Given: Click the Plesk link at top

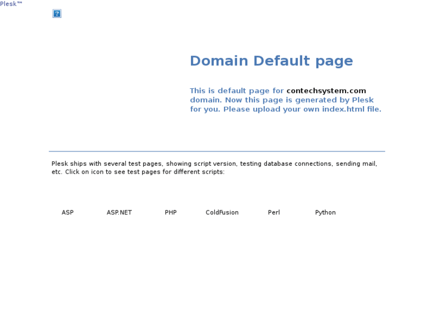Looking at the screenshot, I should [x=11, y=4].
